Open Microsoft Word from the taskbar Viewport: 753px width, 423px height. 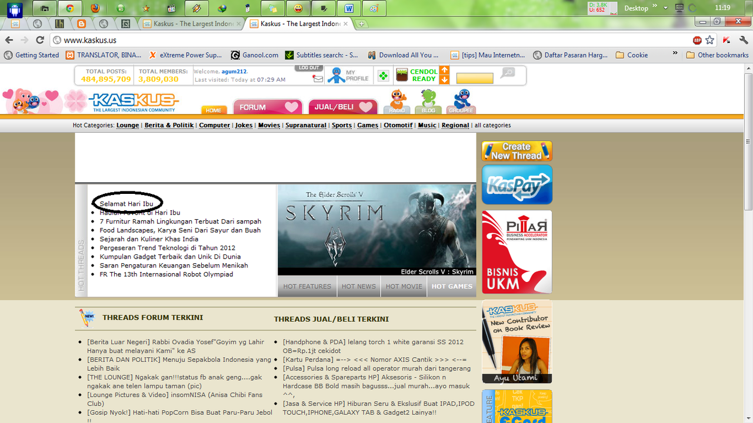(x=349, y=8)
